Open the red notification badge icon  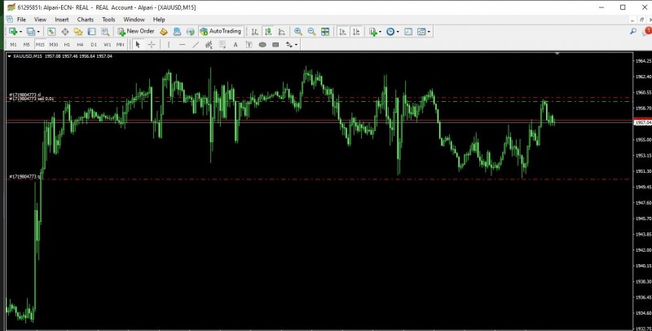pos(647,31)
